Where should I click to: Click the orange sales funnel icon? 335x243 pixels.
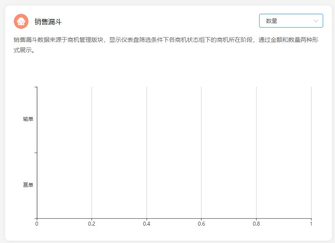(x=21, y=21)
